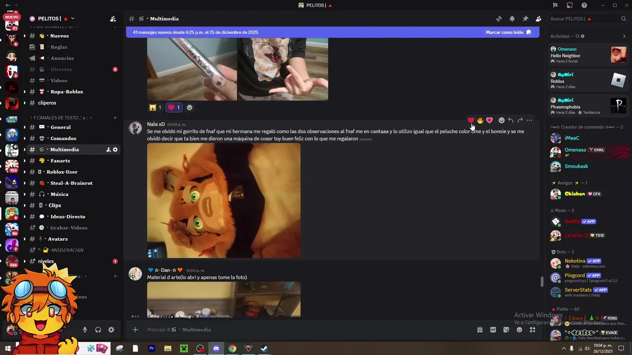Search in the Buscar PELITOS field
The image size is (632, 355).
(588, 19)
